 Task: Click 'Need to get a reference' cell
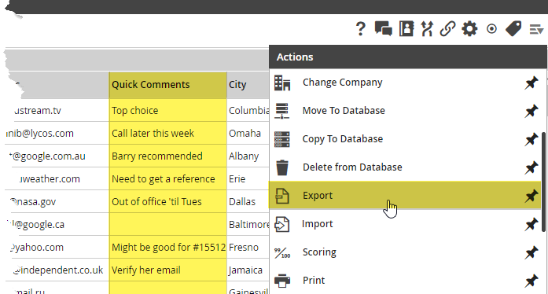(x=167, y=178)
